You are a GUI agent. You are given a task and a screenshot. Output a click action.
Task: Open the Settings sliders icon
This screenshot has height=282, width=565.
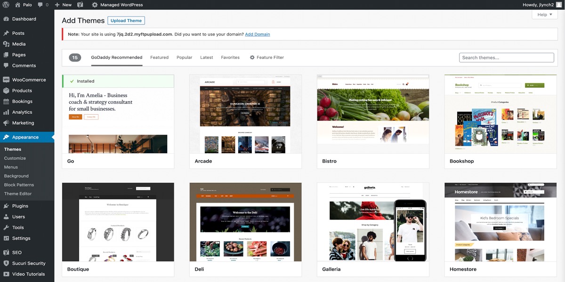6,238
